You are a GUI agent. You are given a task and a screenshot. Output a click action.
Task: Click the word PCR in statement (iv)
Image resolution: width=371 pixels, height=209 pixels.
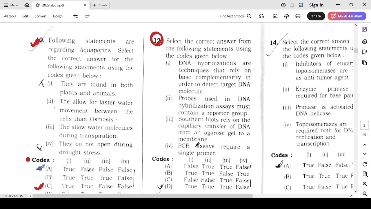click(184, 146)
